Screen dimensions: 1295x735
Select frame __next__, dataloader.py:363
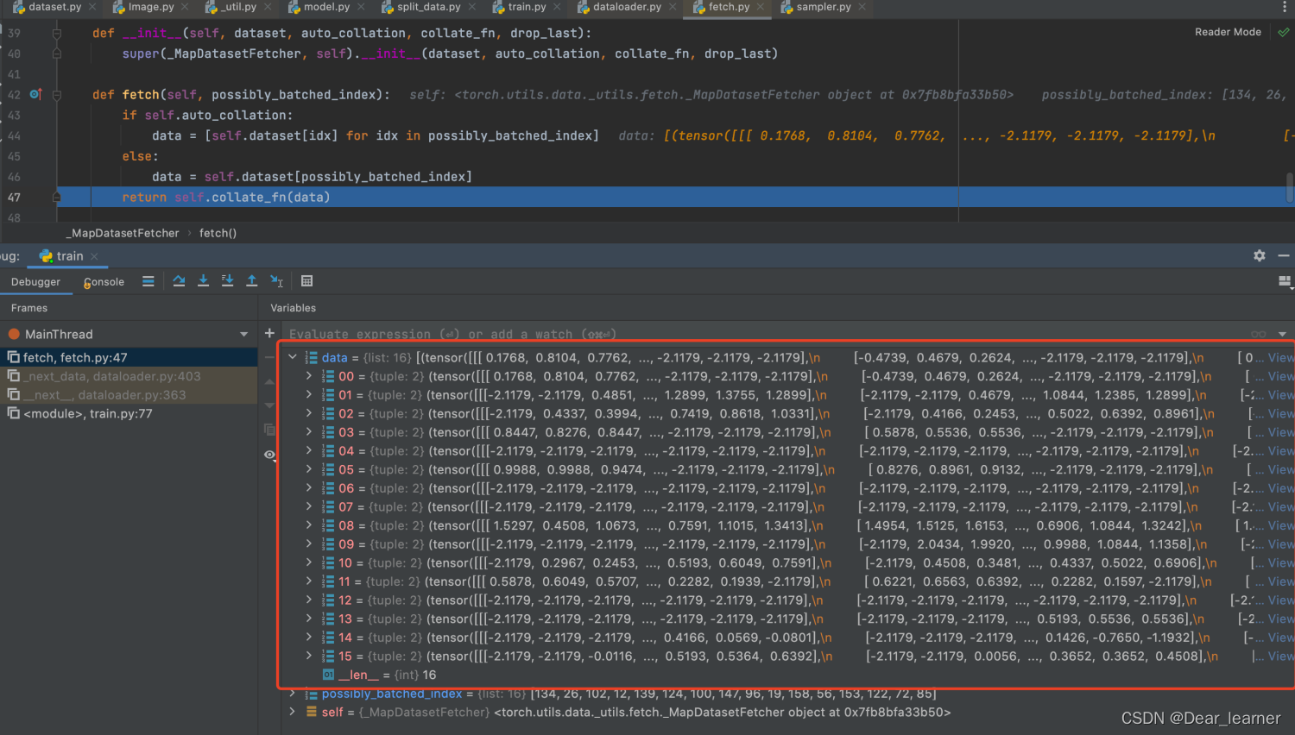pos(129,395)
